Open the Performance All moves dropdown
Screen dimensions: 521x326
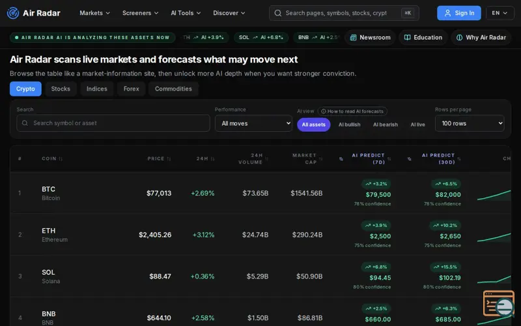coord(253,123)
